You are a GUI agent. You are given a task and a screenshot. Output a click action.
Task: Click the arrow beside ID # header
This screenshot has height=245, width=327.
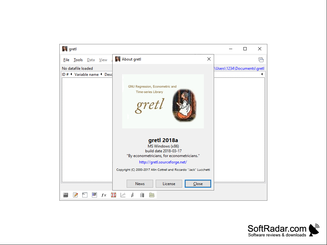coord(71,74)
